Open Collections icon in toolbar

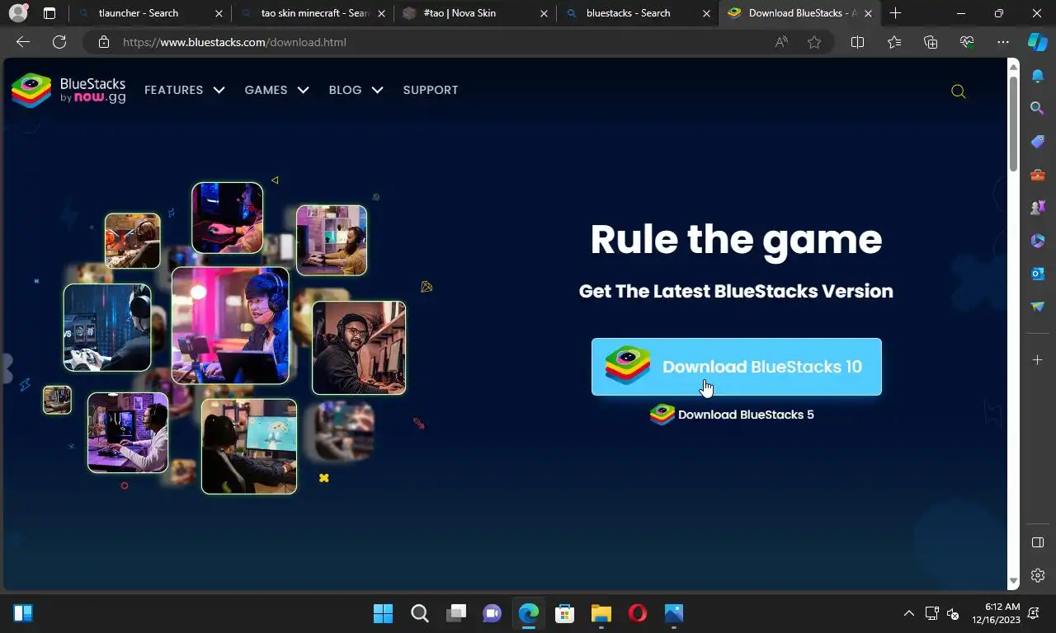(931, 42)
